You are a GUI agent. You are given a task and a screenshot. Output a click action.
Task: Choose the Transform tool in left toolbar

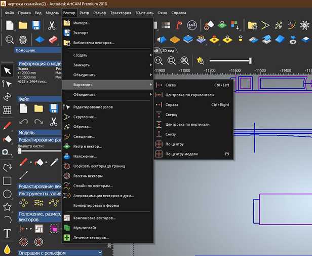[8, 97]
